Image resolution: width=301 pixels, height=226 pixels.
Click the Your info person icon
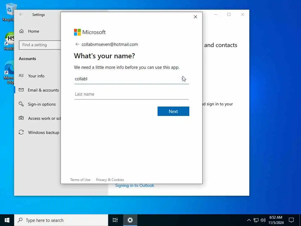click(21, 76)
